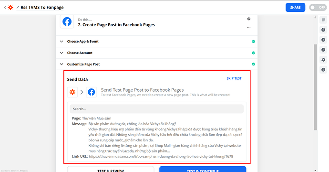Click the TEST & REVIEW button

111,169
